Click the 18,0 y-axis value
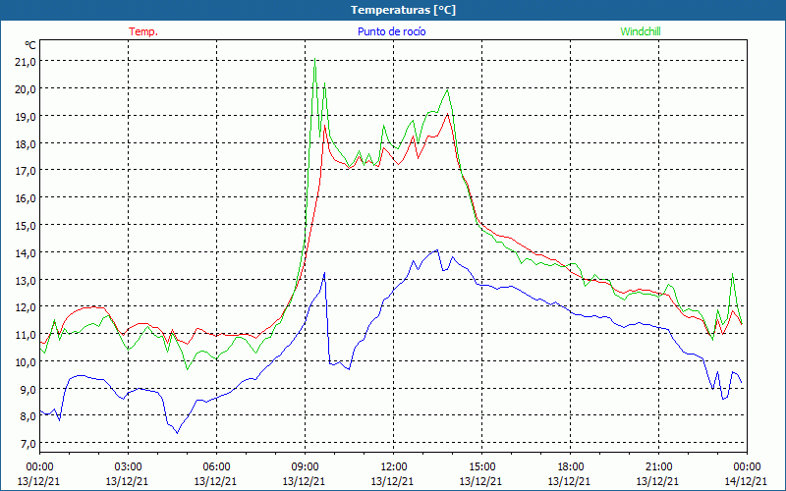The image size is (786, 491). [26, 143]
